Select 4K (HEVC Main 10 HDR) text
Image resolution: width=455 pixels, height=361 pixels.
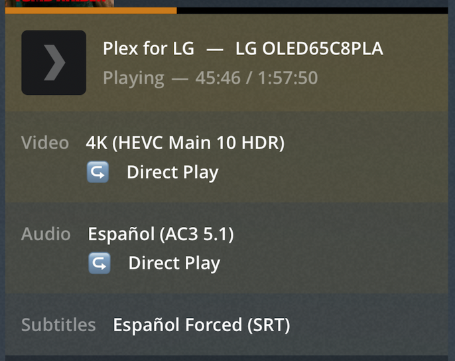pyautogui.click(x=185, y=143)
